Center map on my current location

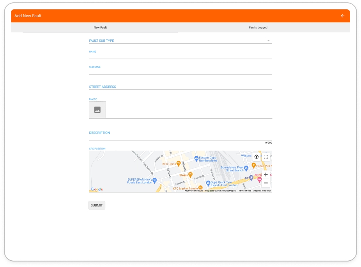coord(256,157)
